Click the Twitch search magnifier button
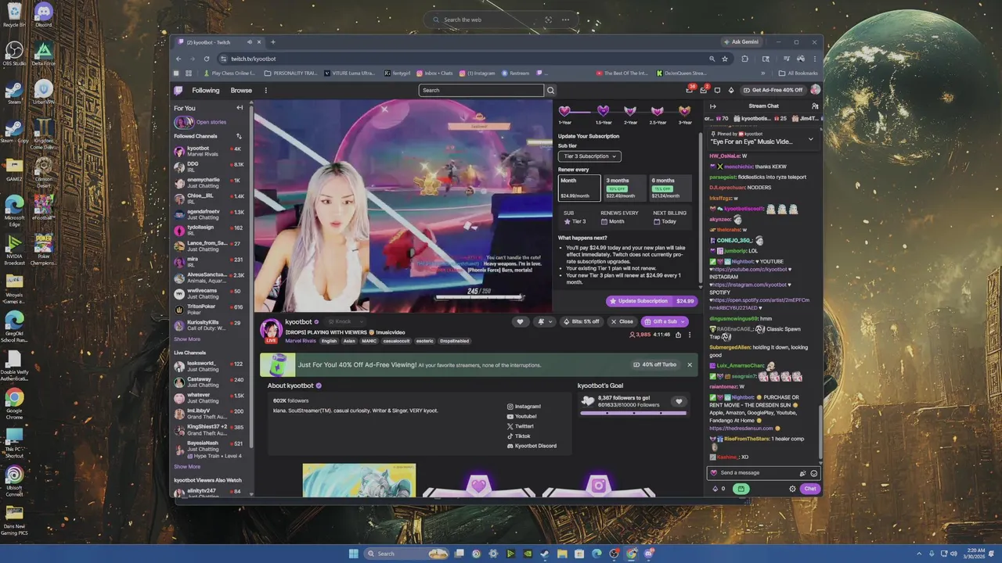This screenshot has width=1002, height=563. [x=550, y=90]
